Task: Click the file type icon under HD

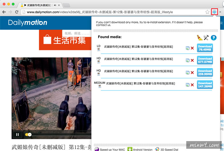Action: coord(99,62)
